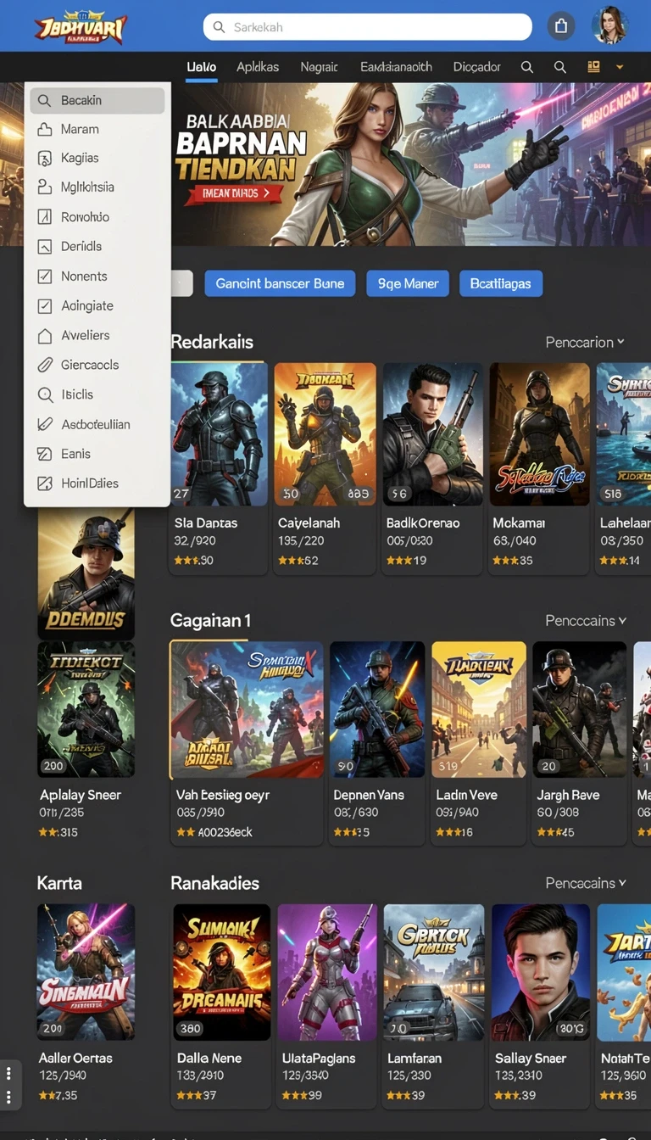The width and height of the screenshot is (651, 1140).
Task: Click the Jadhvari store logo
Action: click(x=81, y=27)
